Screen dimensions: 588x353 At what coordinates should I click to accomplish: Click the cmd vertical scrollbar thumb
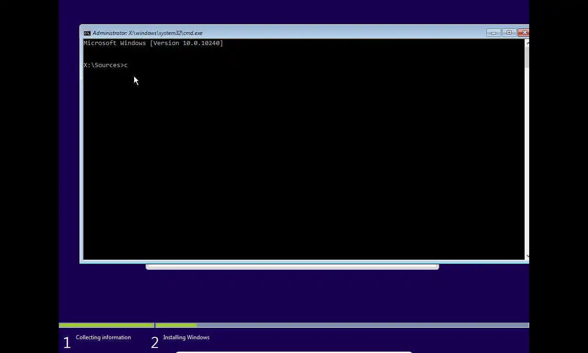point(527,57)
